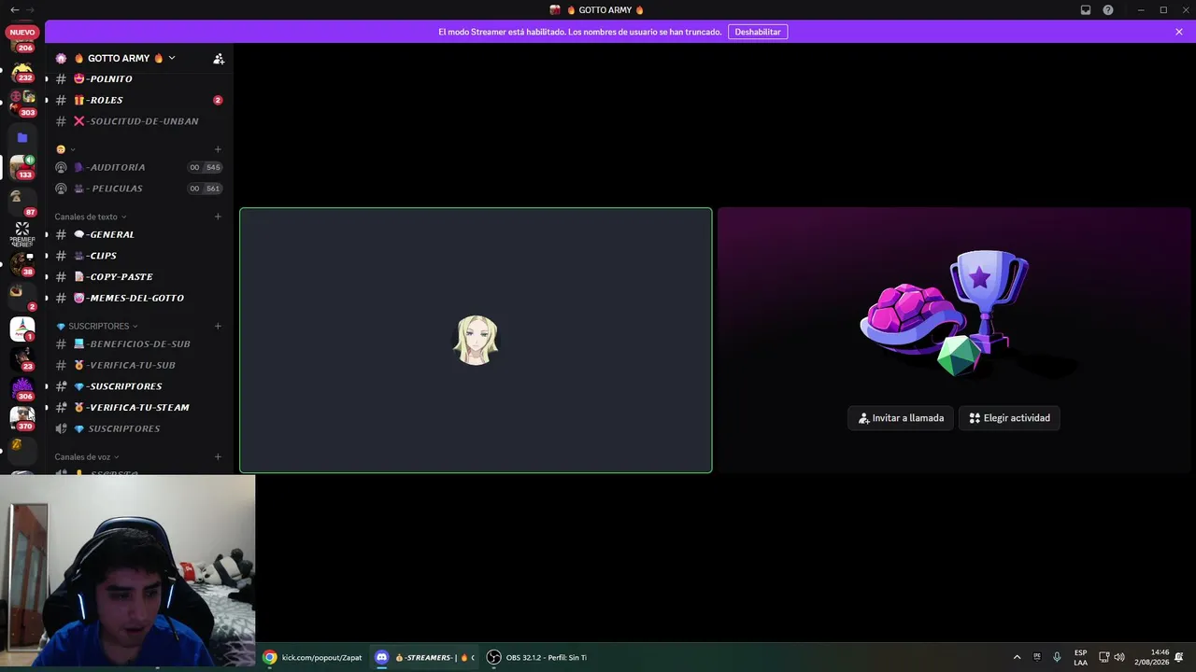Dismiss the Streamer mode banner

click(x=1179, y=32)
